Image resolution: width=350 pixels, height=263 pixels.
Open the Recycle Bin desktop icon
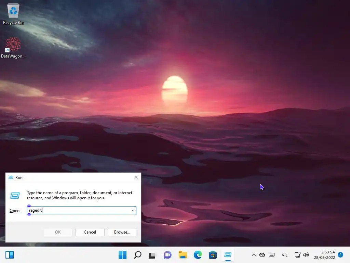13,14
